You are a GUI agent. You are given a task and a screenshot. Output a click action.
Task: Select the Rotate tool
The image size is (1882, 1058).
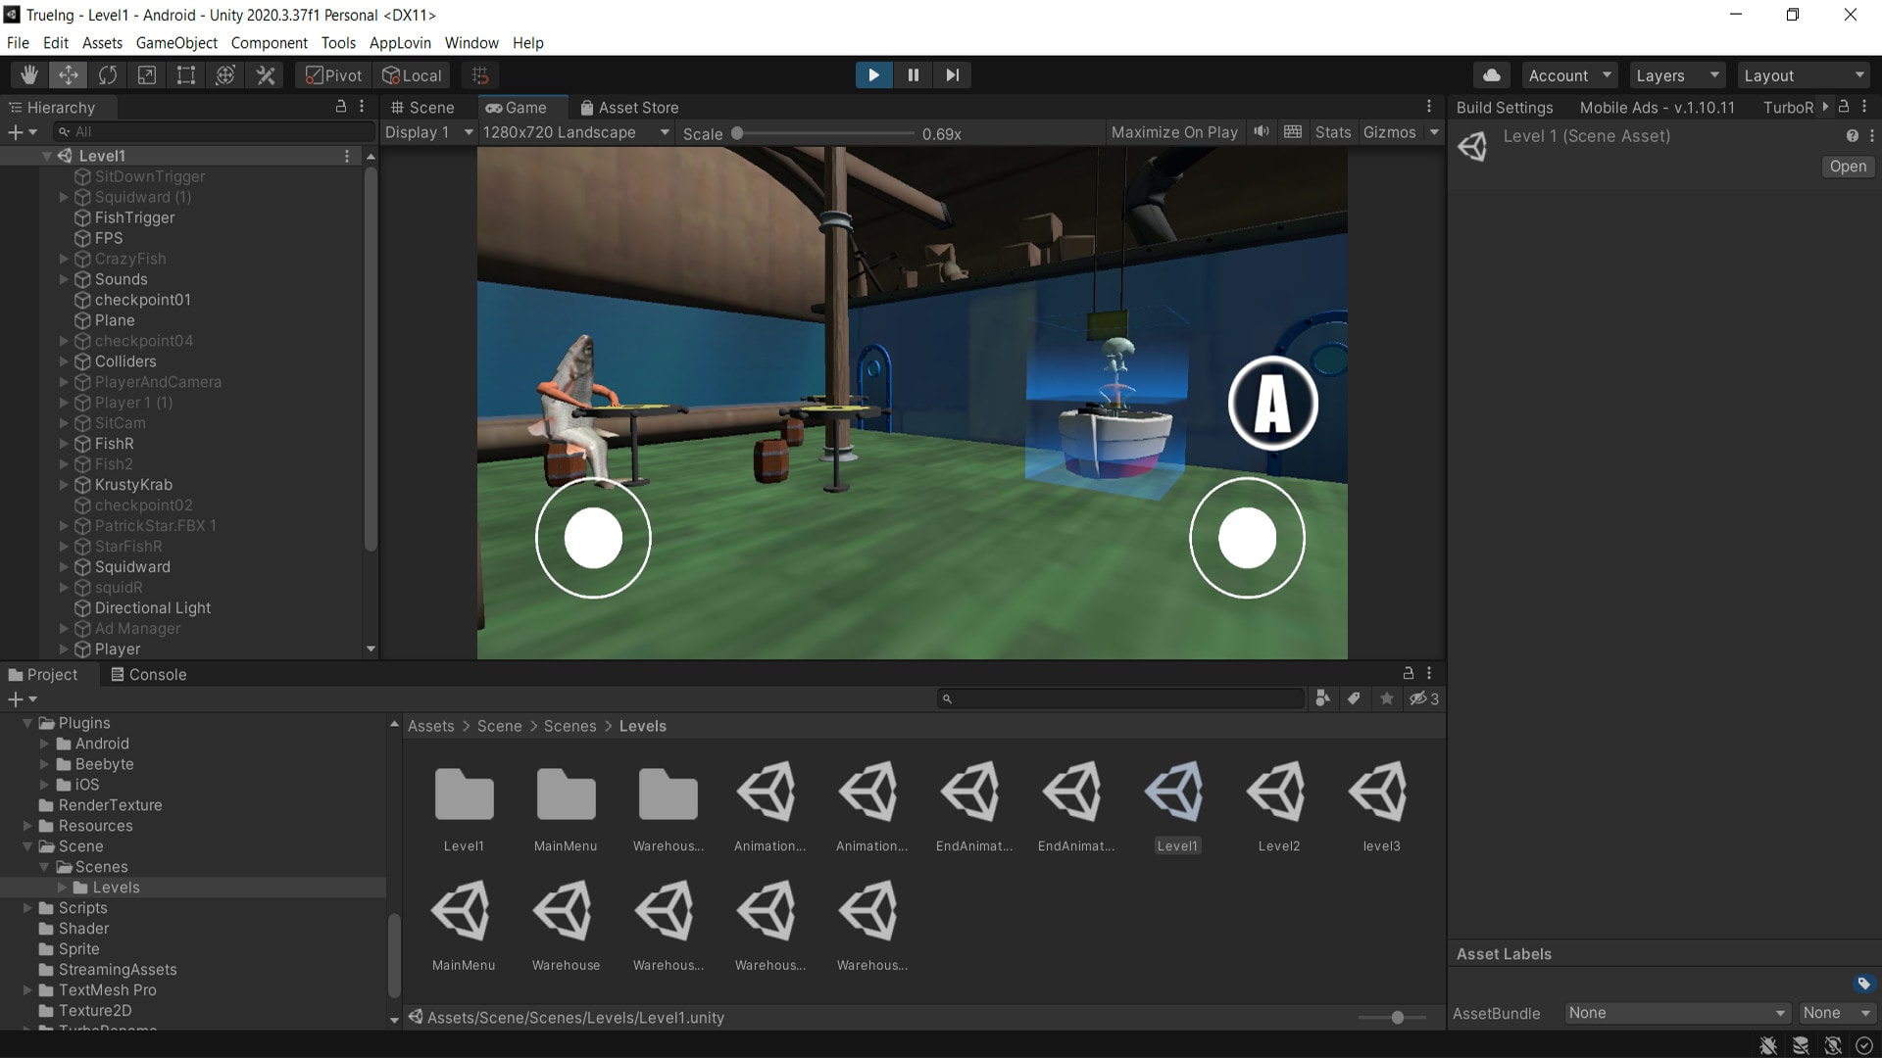click(x=108, y=75)
